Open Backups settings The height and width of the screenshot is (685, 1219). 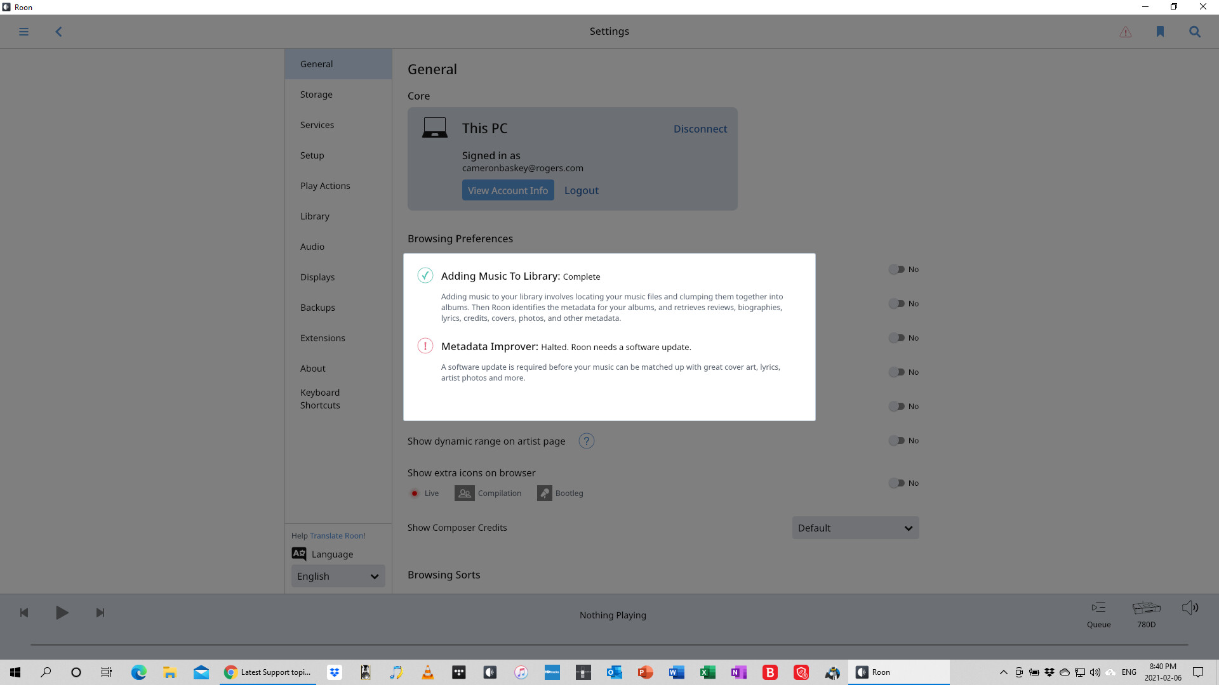[338, 308]
